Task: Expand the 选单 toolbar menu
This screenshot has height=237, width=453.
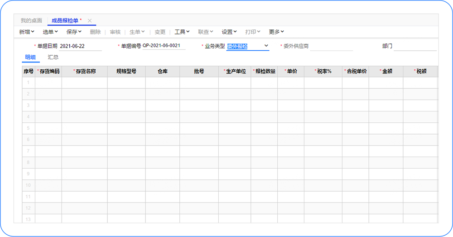Action: [x=50, y=32]
